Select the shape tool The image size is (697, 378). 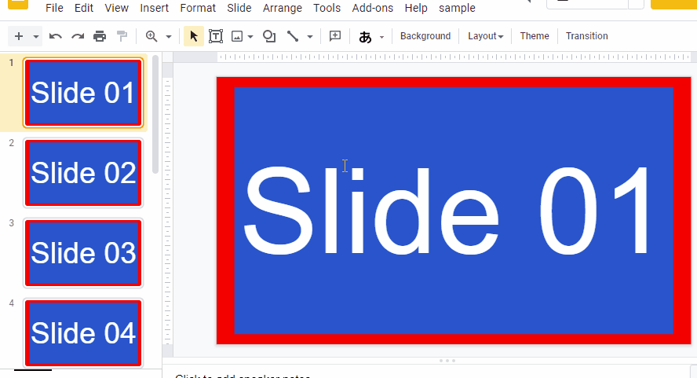tap(269, 36)
